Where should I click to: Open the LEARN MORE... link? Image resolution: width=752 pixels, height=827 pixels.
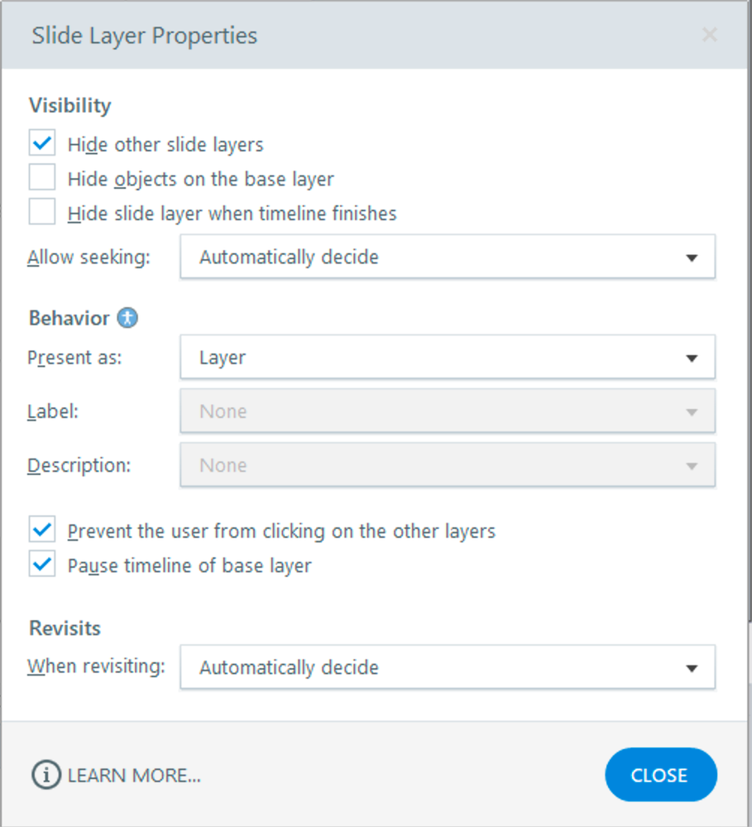coord(134,776)
